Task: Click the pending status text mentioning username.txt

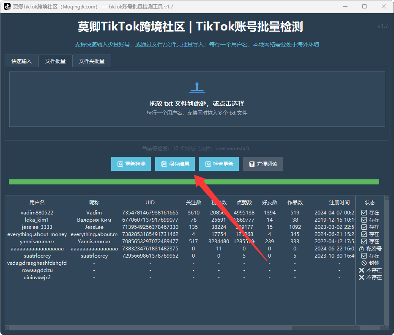Action: tap(195, 148)
